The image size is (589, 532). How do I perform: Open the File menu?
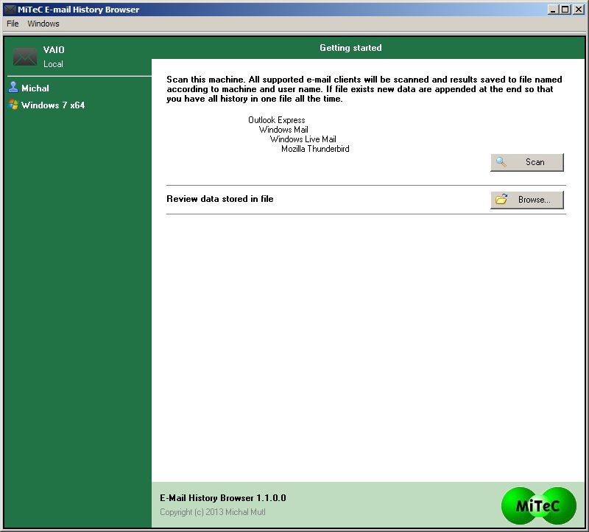12,24
